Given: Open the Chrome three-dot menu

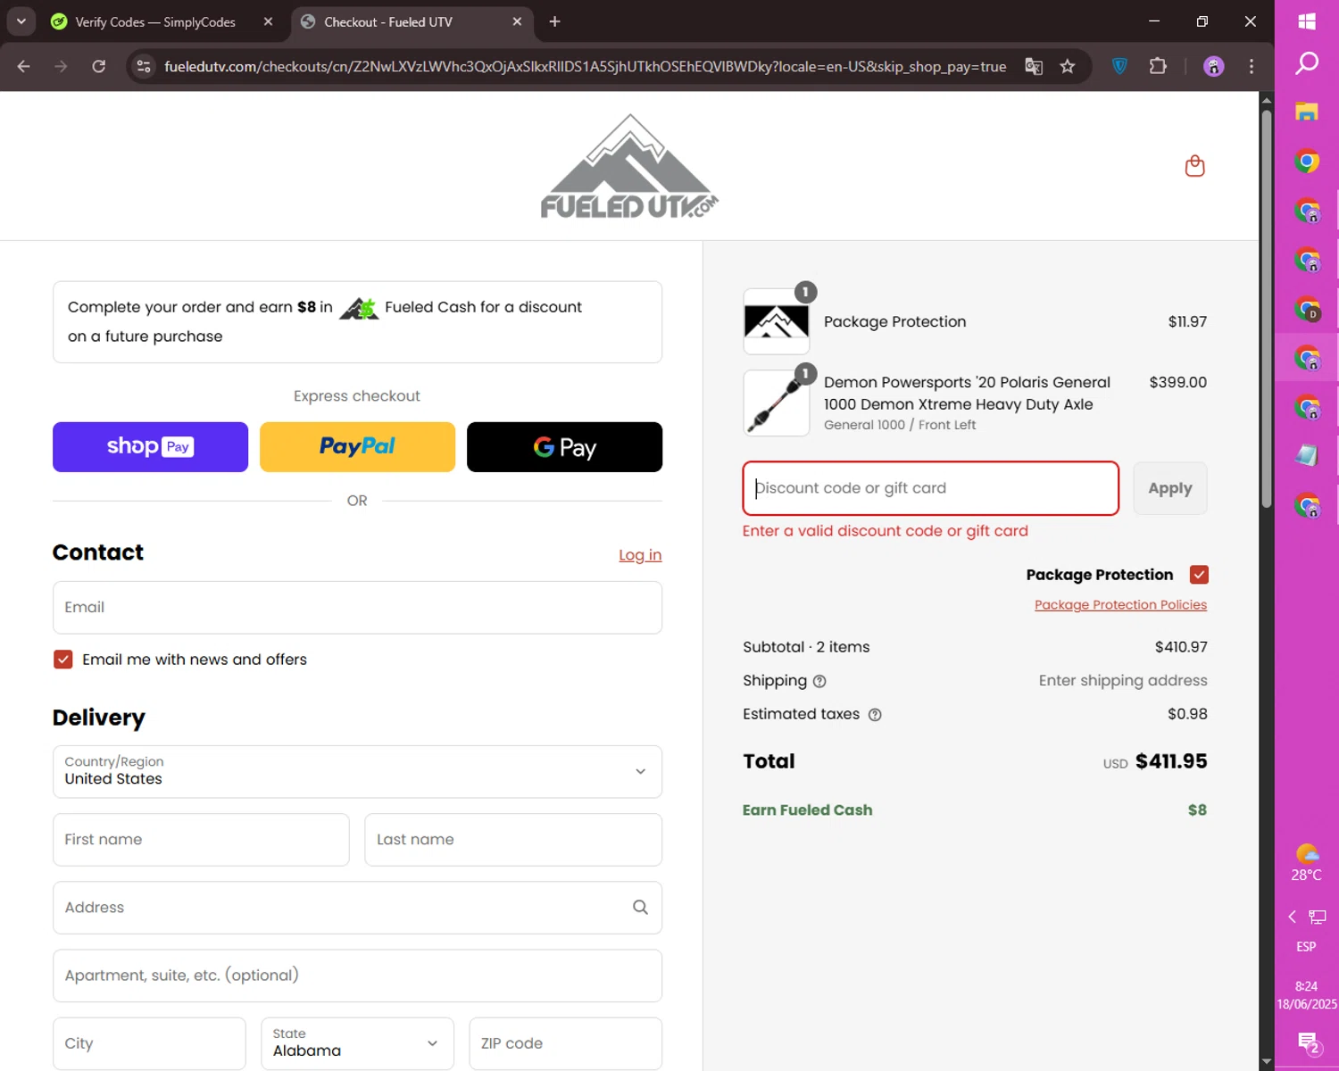Looking at the screenshot, I should click(1252, 66).
